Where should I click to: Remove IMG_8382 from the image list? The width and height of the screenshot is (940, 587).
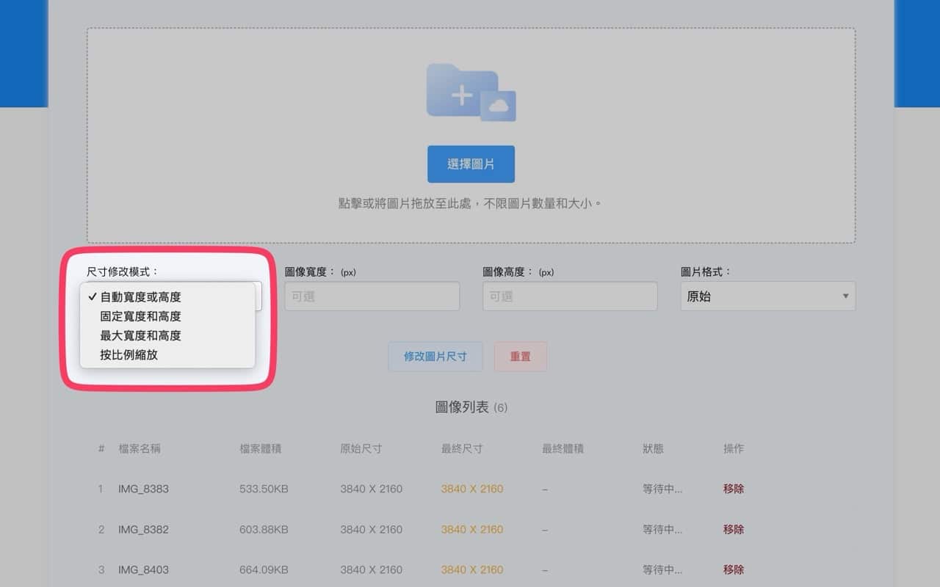tap(733, 529)
